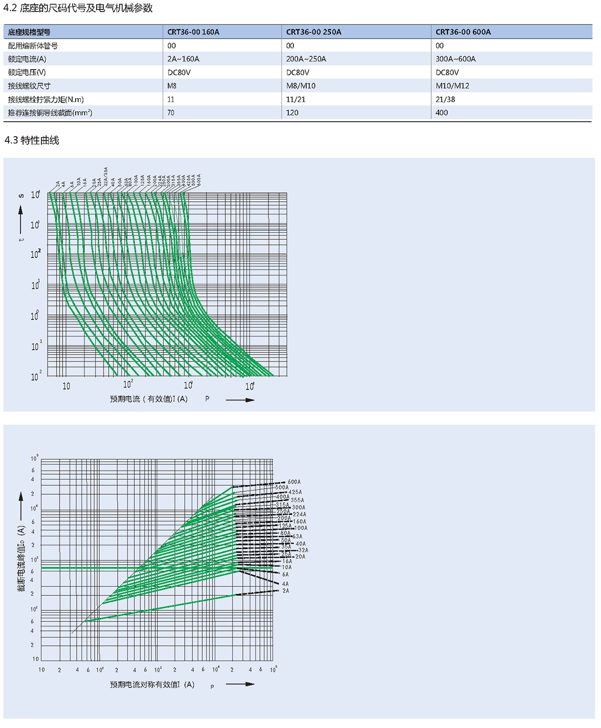Select the M8/M10 thread size cell
Viewport: 601px width, 728px height.
[x=300, y=86]
